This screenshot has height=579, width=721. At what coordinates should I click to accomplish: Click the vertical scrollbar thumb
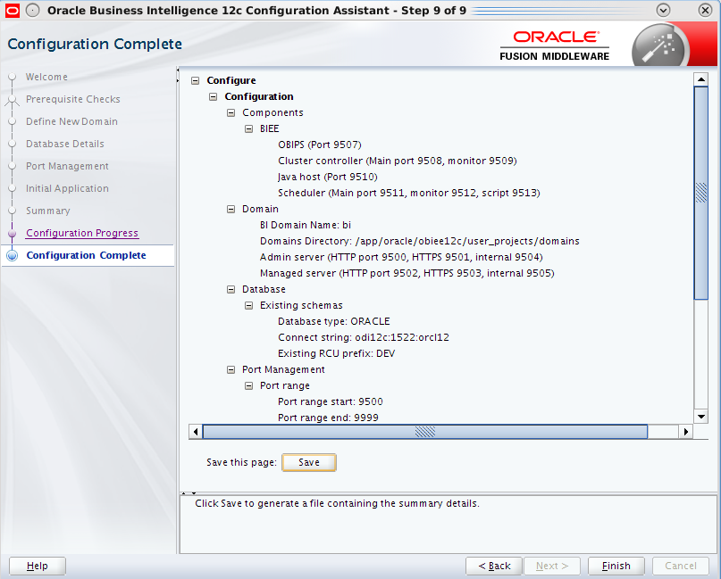pyautogui.click(x=700, y=193)
